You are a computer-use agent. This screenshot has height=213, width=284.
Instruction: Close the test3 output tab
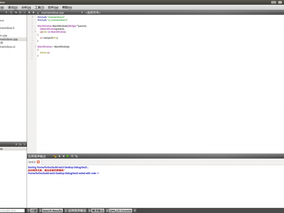38,162
